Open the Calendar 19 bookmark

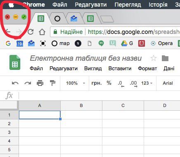coord(20,43)
